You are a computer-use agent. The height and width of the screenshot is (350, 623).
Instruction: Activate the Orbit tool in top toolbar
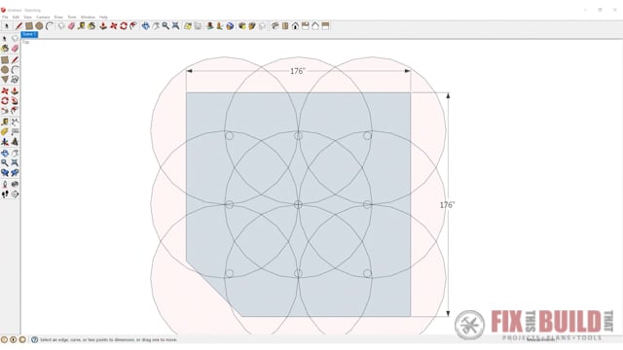click(x=145, y=26)
